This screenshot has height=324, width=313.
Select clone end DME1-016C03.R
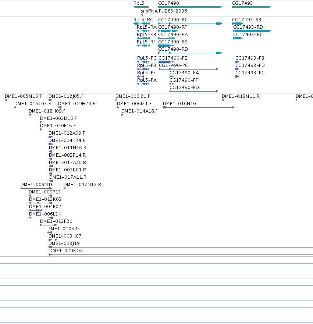pos(15,107)
